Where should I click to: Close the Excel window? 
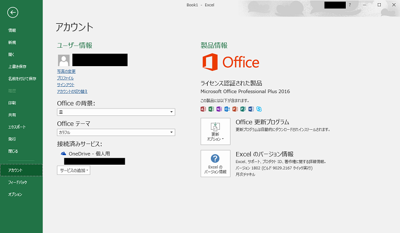click(394, 5)
